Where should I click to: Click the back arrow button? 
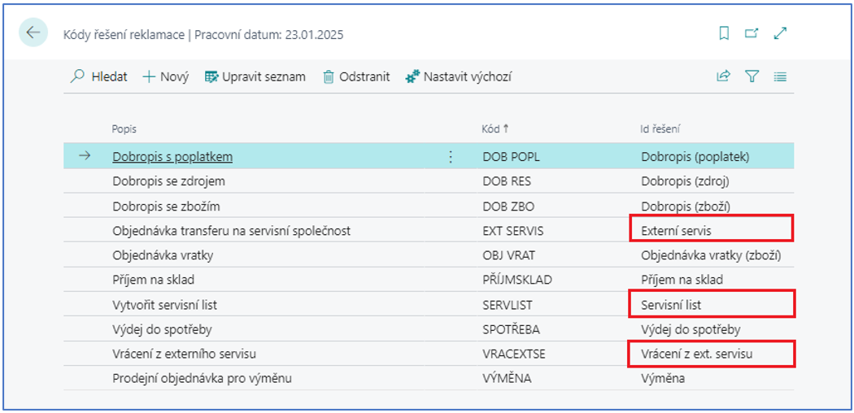33,32
